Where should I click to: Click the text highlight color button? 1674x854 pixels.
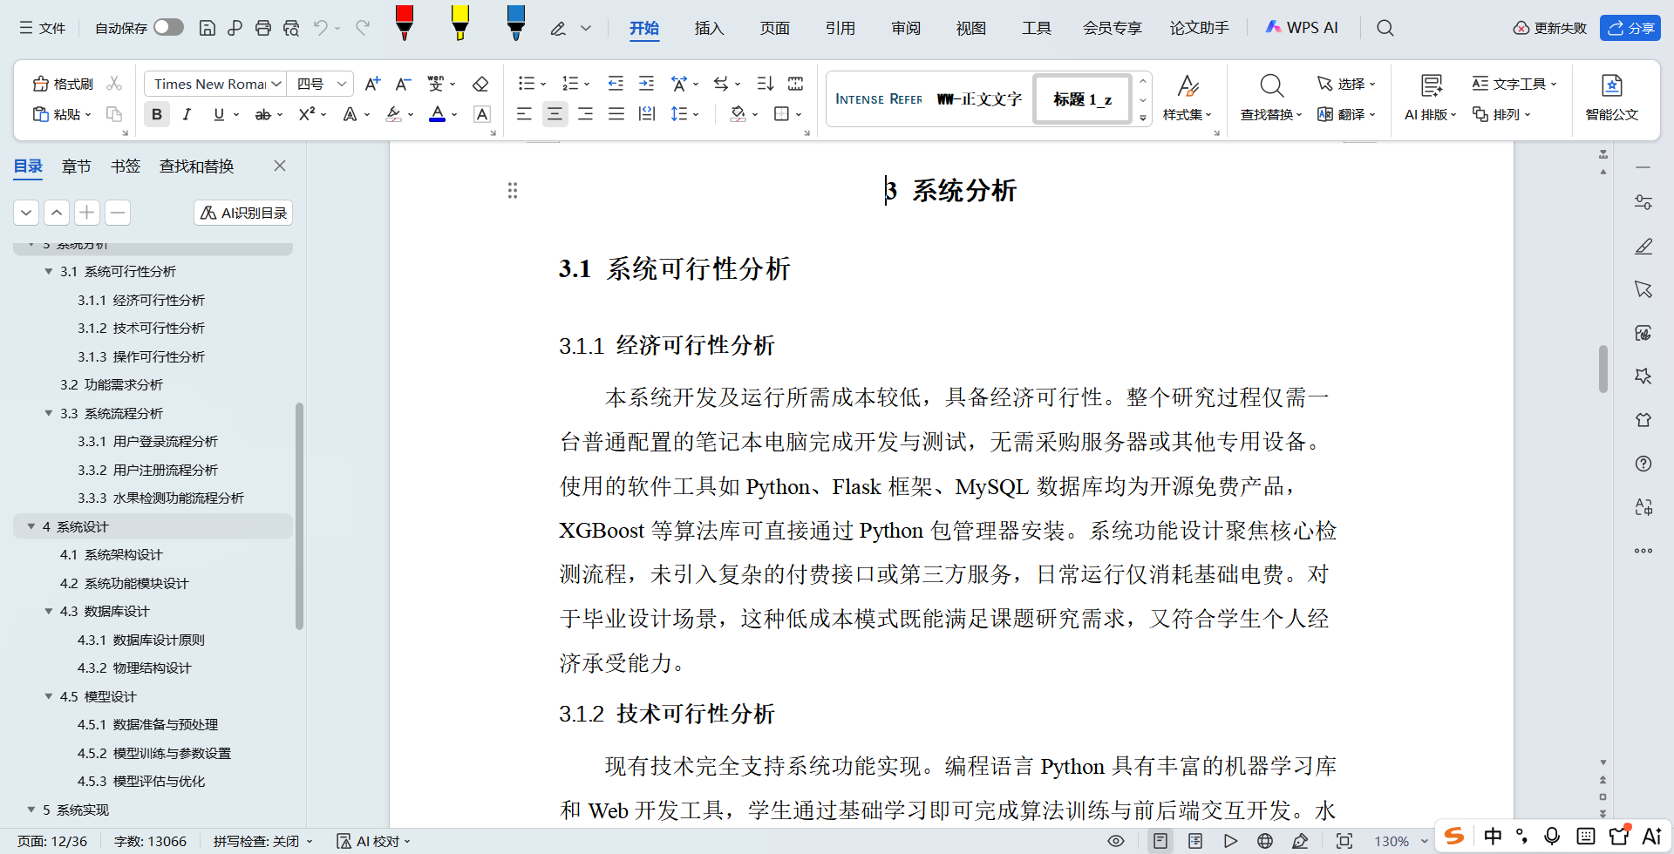(393, 114)
